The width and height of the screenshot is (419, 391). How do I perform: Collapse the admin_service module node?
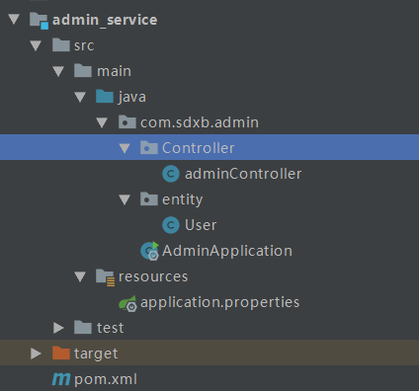click(14, 19)
